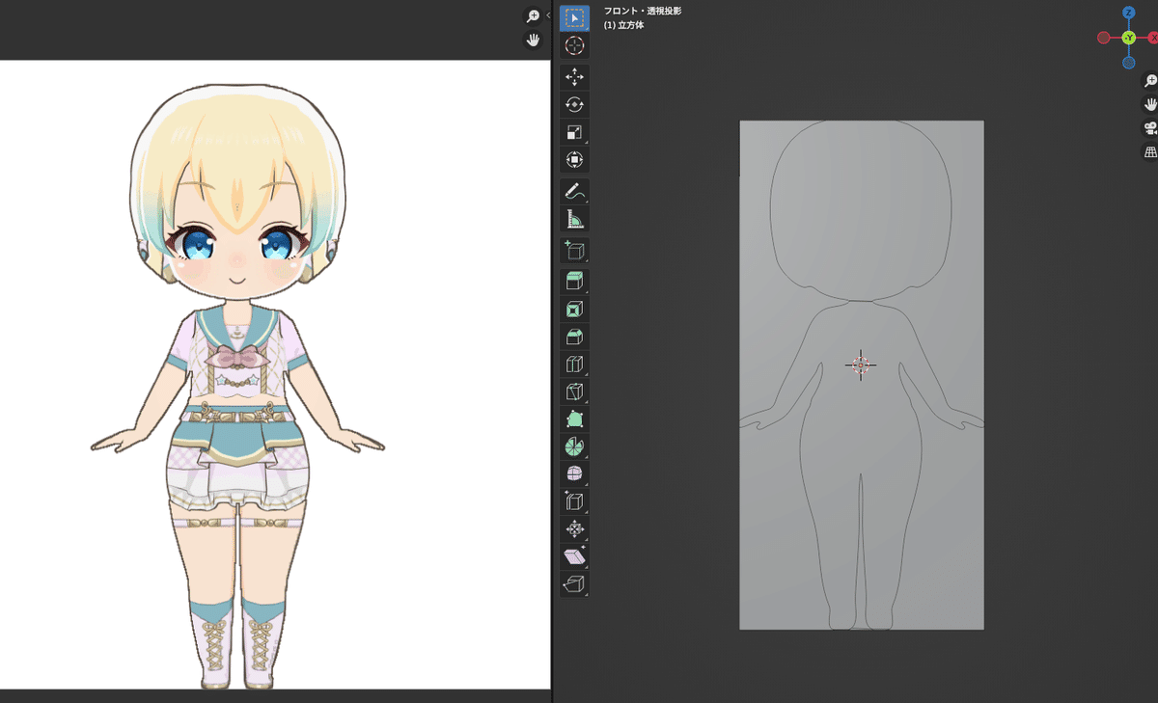The image size is (1158, 703).
Task: Activate the combined Transform tool
Action: (x=574, y=160)
